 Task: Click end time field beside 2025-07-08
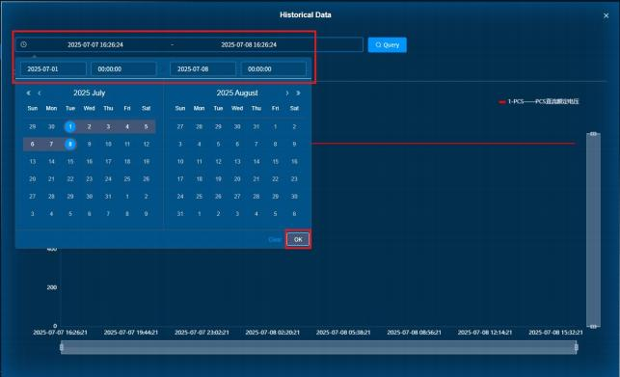274,68
